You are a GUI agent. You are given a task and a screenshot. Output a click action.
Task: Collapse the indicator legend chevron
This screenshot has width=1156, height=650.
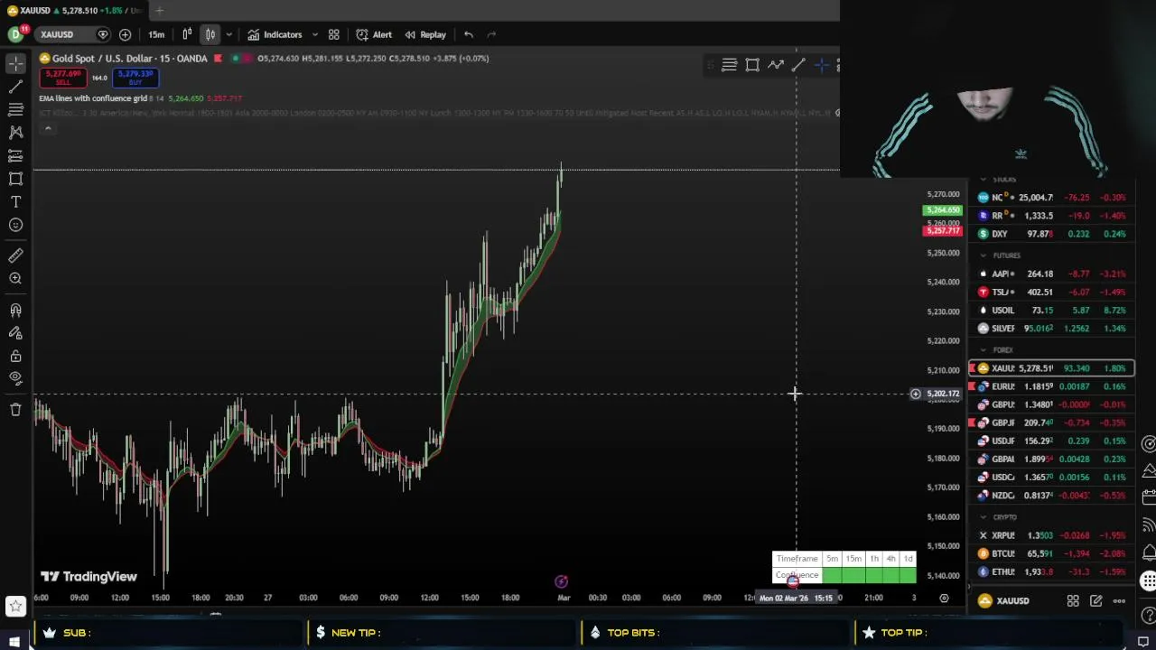(48, 129)
